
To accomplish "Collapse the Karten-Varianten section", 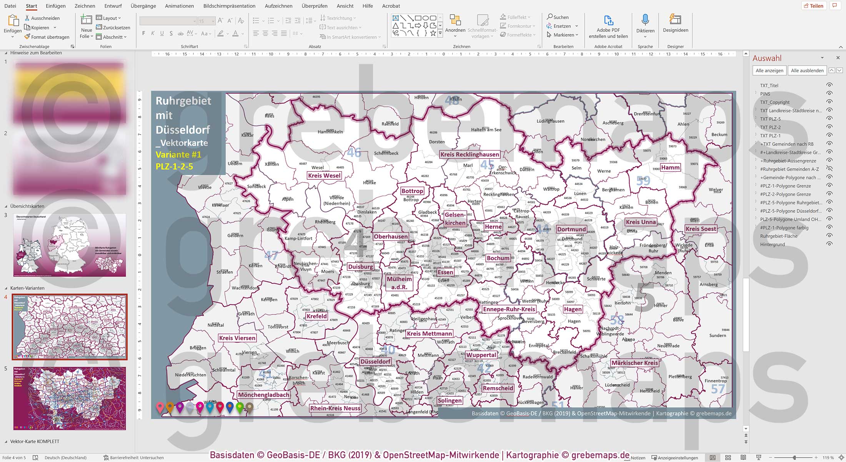I will coord(6,288).
